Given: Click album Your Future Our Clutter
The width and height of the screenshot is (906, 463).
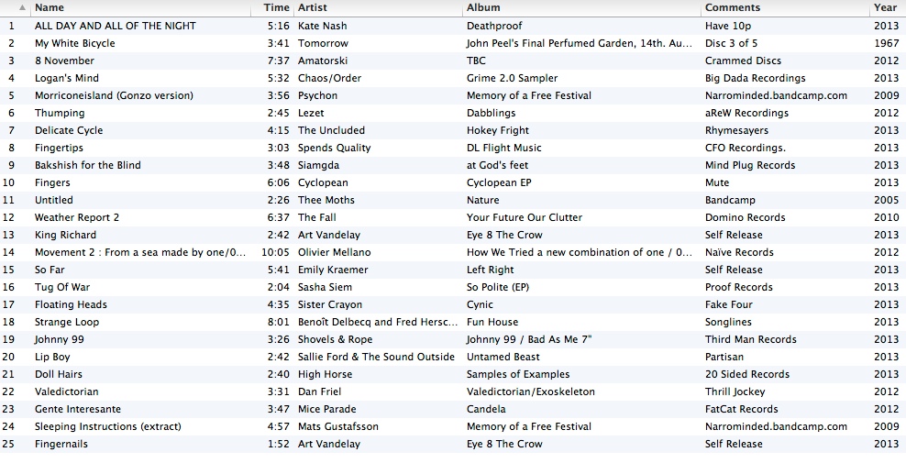Looking at the screenshot, I should pos(524,217).
